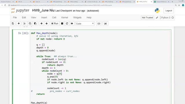Click the Last Checkpoint status text
The width and height of the screenshot is (185, 104).
tap(70, 11)
